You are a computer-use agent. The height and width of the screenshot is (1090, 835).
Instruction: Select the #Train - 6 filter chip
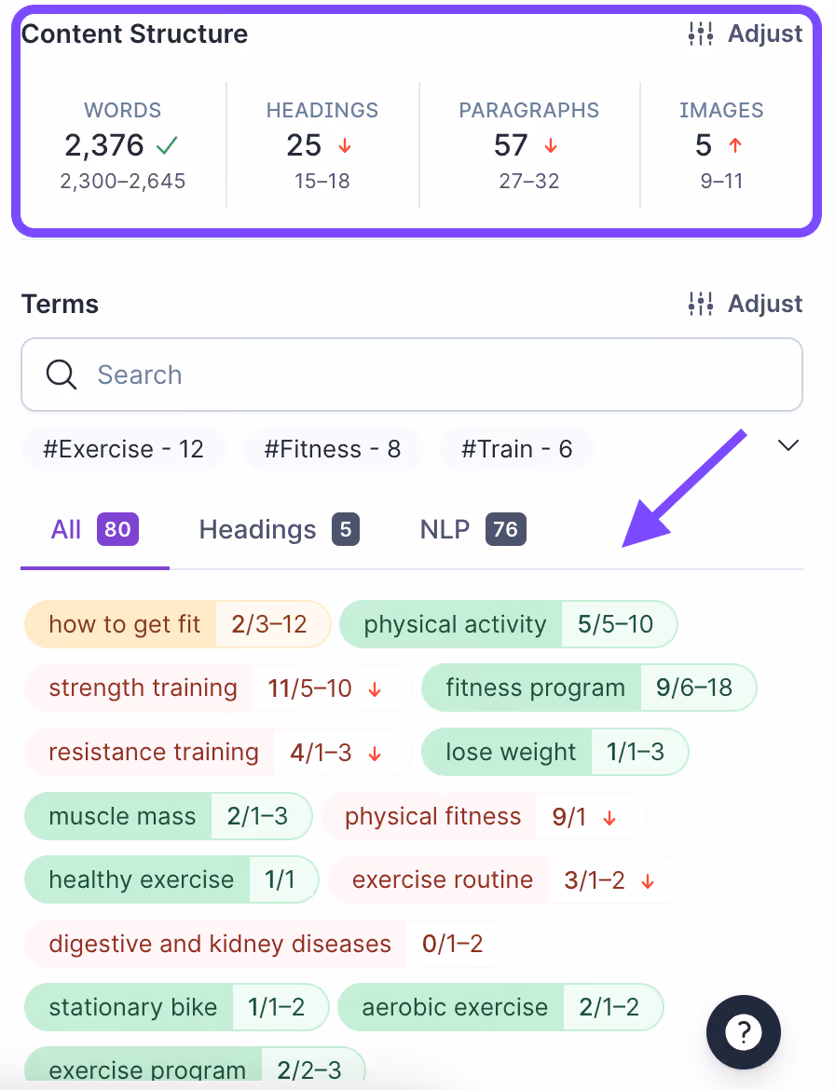pos(516,449)
